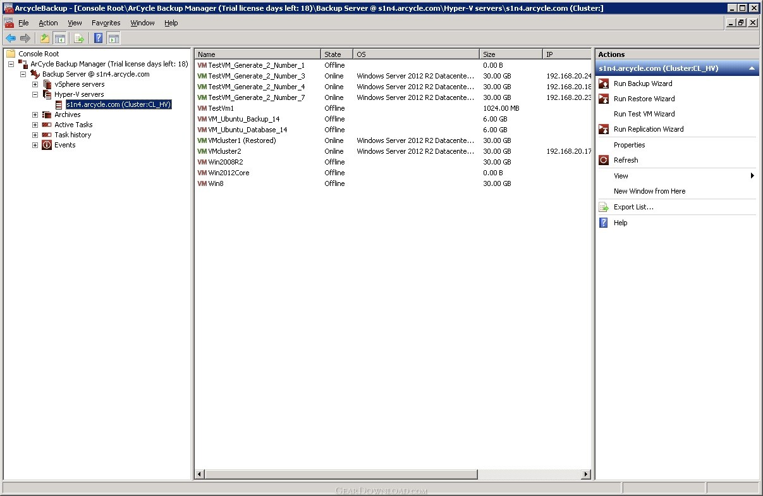
Task: Sort list by the Size column header
Action: [511, 54]
